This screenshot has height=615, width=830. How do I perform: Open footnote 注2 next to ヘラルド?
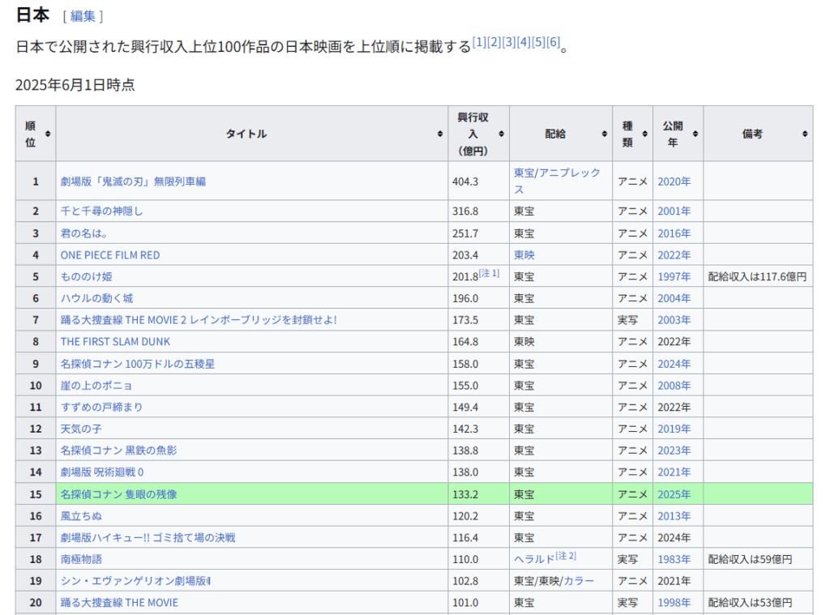click(566, 556)
